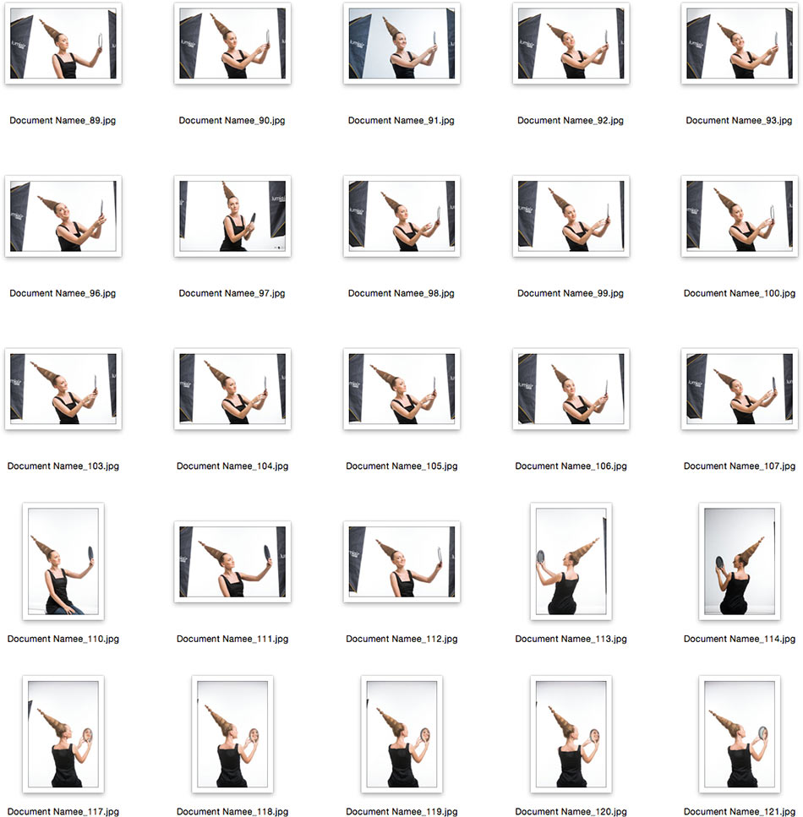The width and height of the screenshot is (803, 817).
Task: Click the filename label Document Namee_90.jpg
Action: tap(232, 121)
